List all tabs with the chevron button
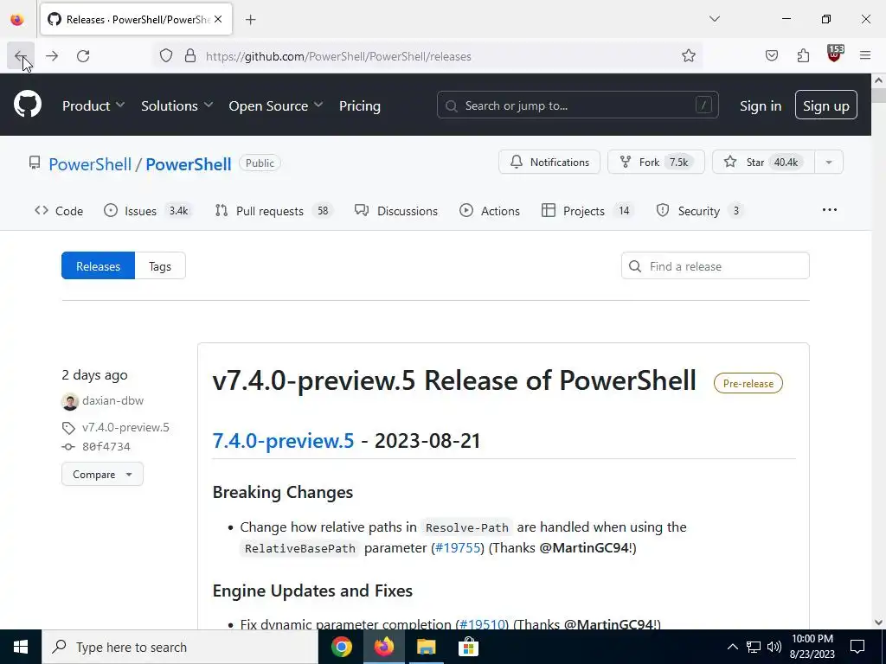This screenshot has height=664, width=886. tap(714, 19)
